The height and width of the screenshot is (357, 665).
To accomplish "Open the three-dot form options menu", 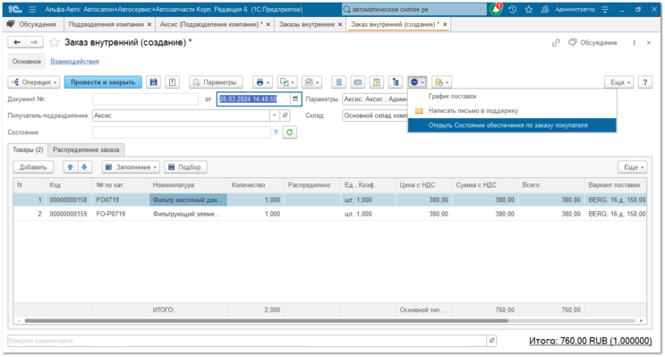I will [x=634, y=42].
